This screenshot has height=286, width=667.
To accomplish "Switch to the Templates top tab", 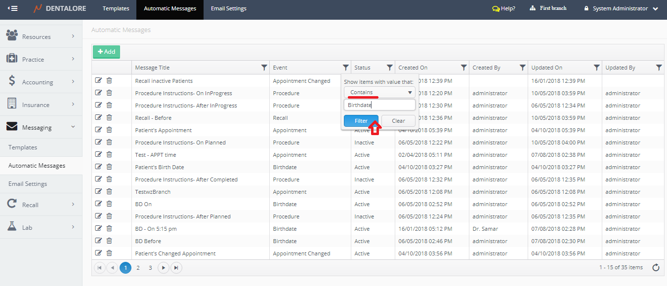I will point(116,8).
